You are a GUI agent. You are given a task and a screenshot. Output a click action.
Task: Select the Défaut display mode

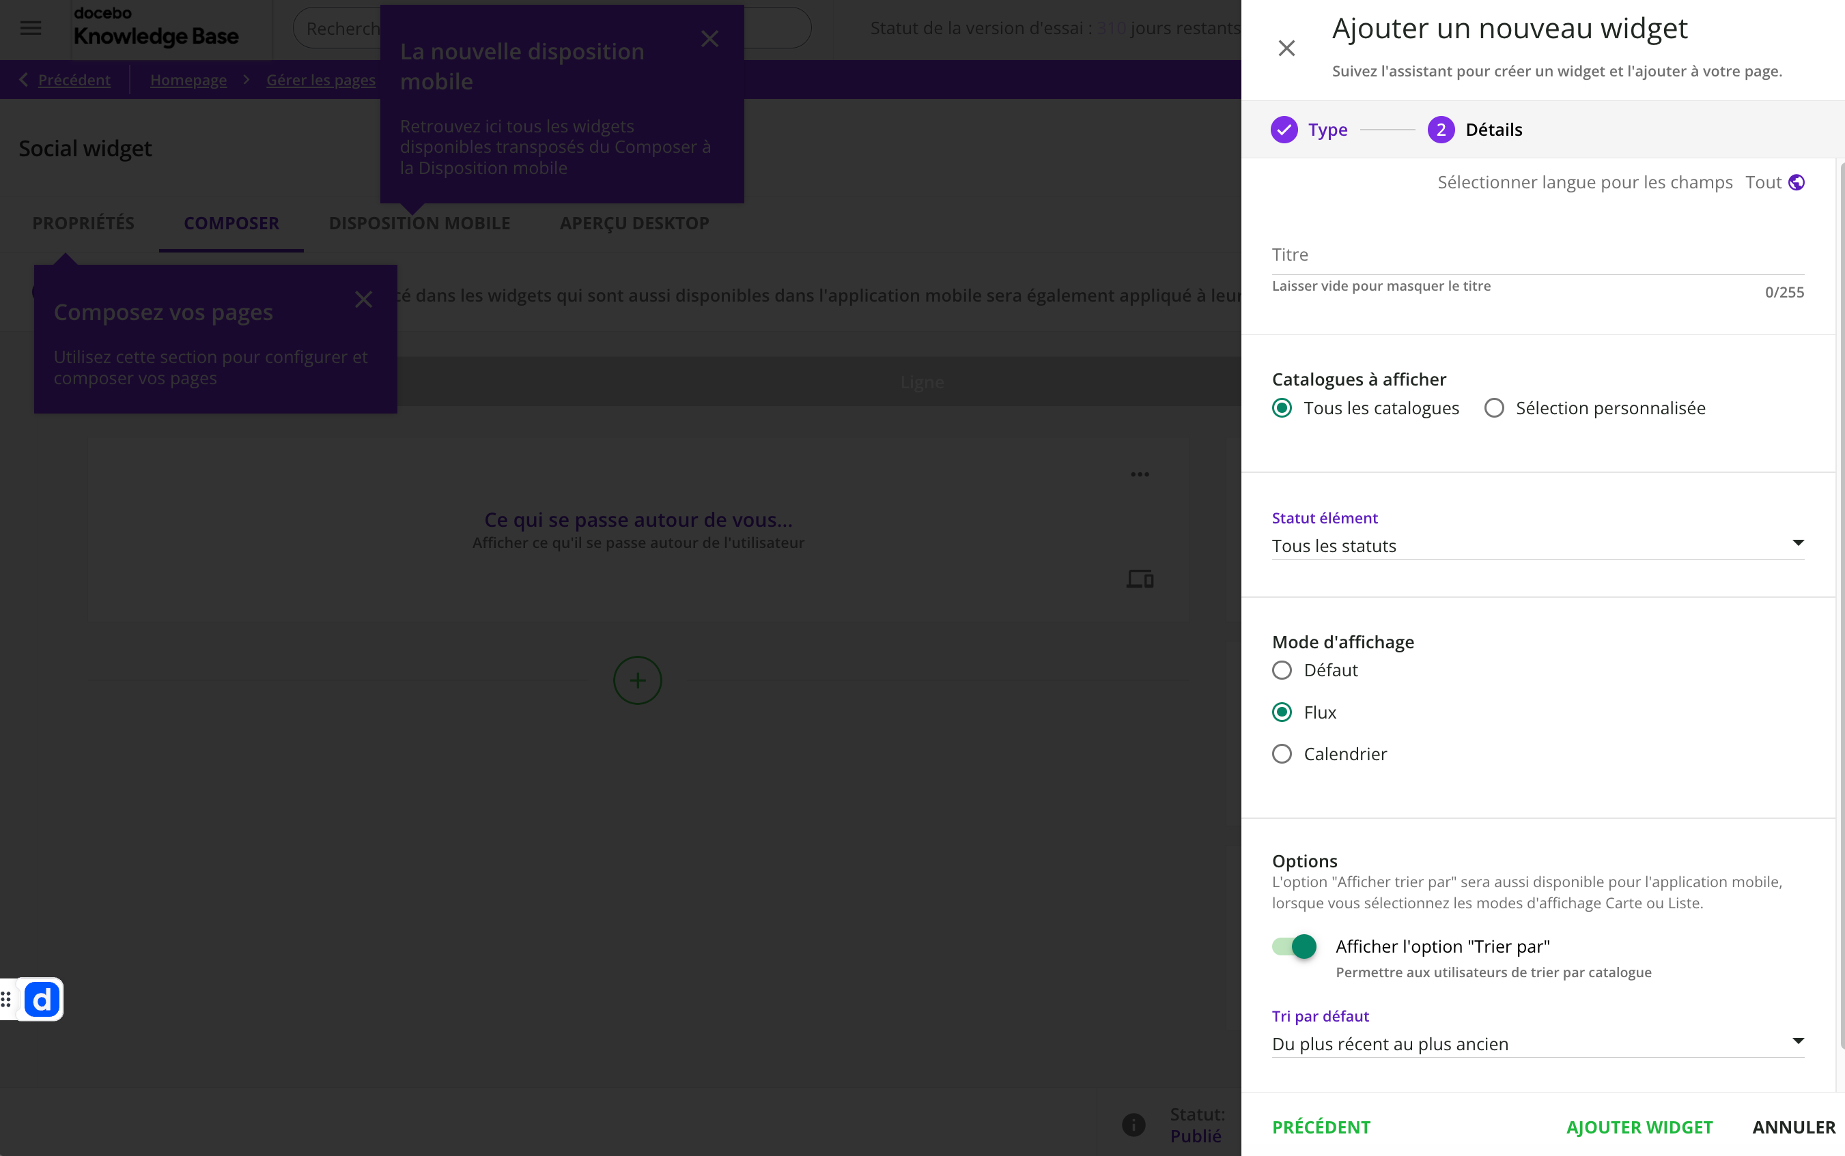coord(1282,671)
